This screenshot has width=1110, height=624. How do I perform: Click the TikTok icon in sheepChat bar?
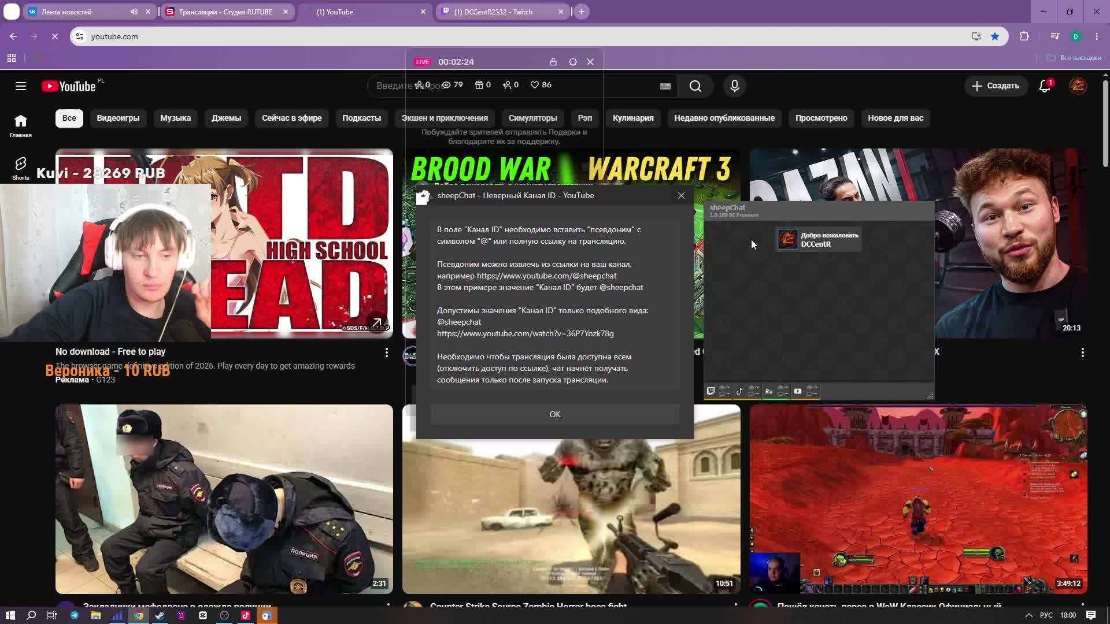click(739, 391)
